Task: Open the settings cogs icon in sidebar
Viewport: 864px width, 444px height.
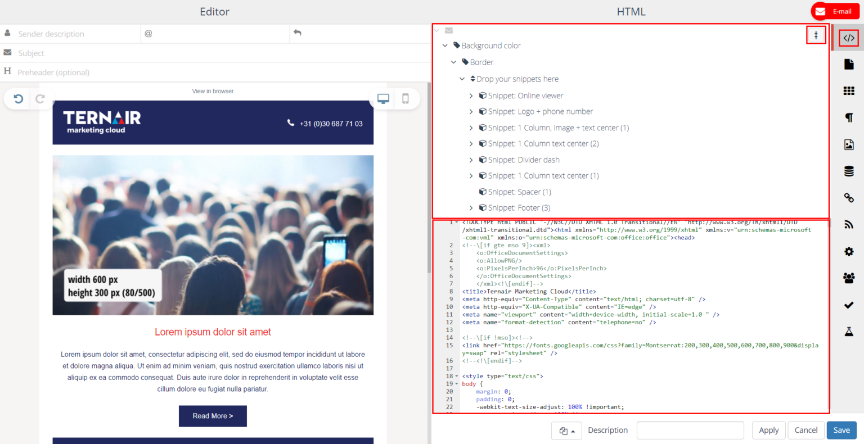Action: 849,251
